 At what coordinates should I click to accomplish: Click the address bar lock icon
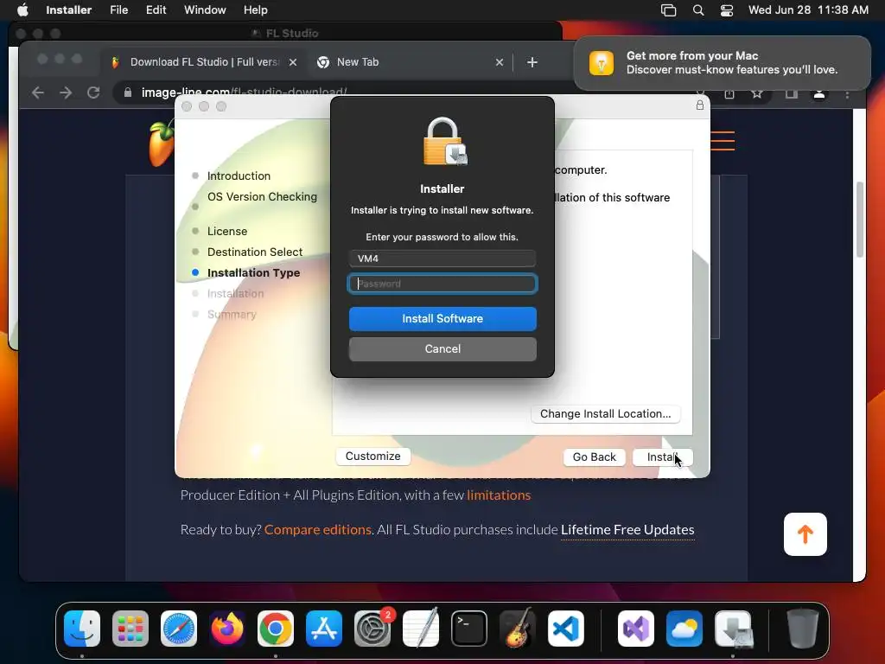(x=128, y=92)
